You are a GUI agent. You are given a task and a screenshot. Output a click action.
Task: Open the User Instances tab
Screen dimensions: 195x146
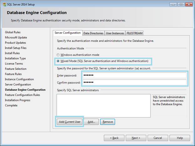tap(115, 33)
